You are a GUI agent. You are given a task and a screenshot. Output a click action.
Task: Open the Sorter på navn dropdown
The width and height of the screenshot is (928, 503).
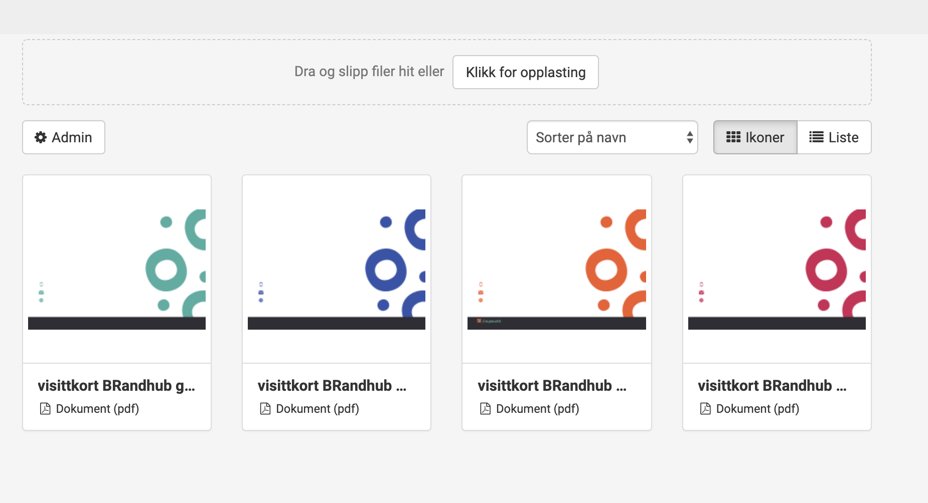click(612, 137)
